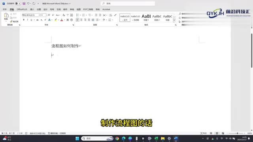Click the Copy icon in the clipboard group
The width and height of the screenshot is (253, 142).
coord(11,18)
